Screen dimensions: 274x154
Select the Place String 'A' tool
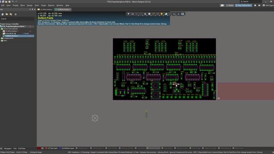click(x=179, y=14)
